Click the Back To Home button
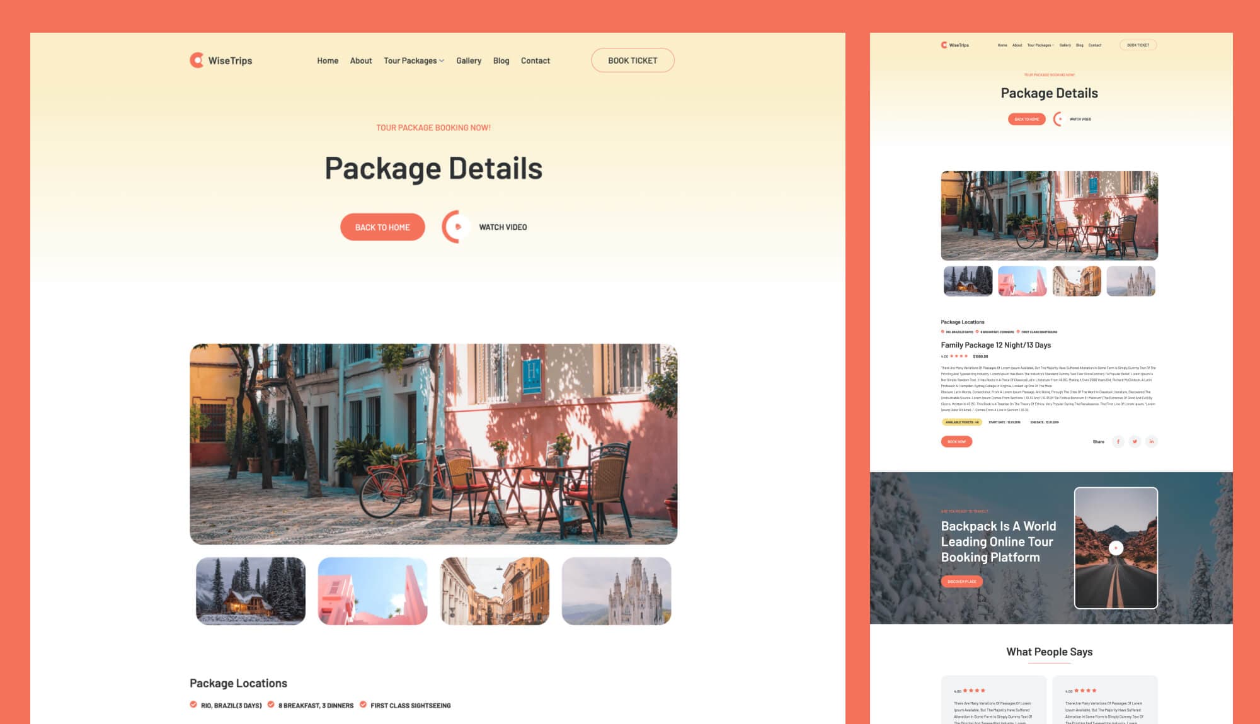The image size is (1260, 724). (382, 227)
